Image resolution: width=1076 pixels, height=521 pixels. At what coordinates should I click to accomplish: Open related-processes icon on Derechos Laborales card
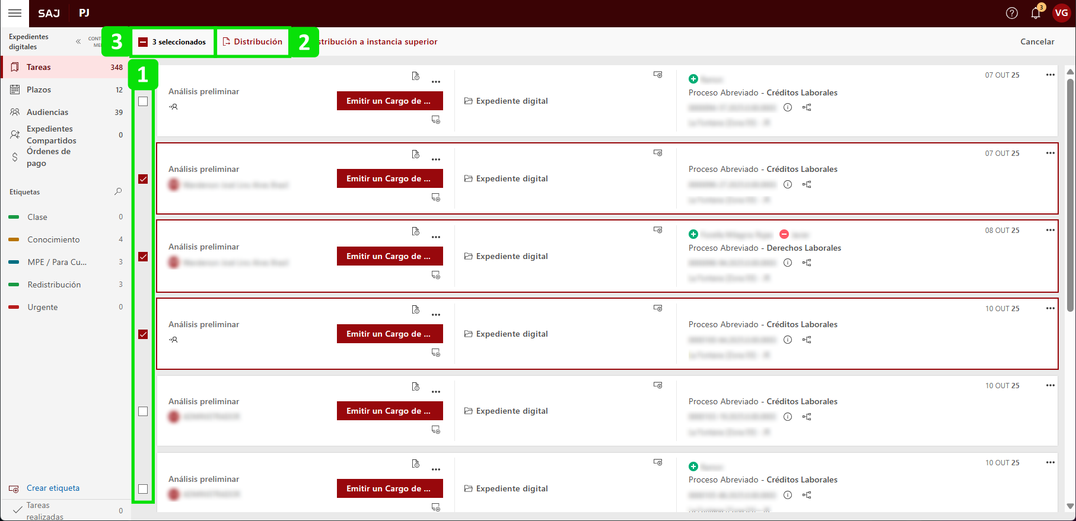click(807, 263)
